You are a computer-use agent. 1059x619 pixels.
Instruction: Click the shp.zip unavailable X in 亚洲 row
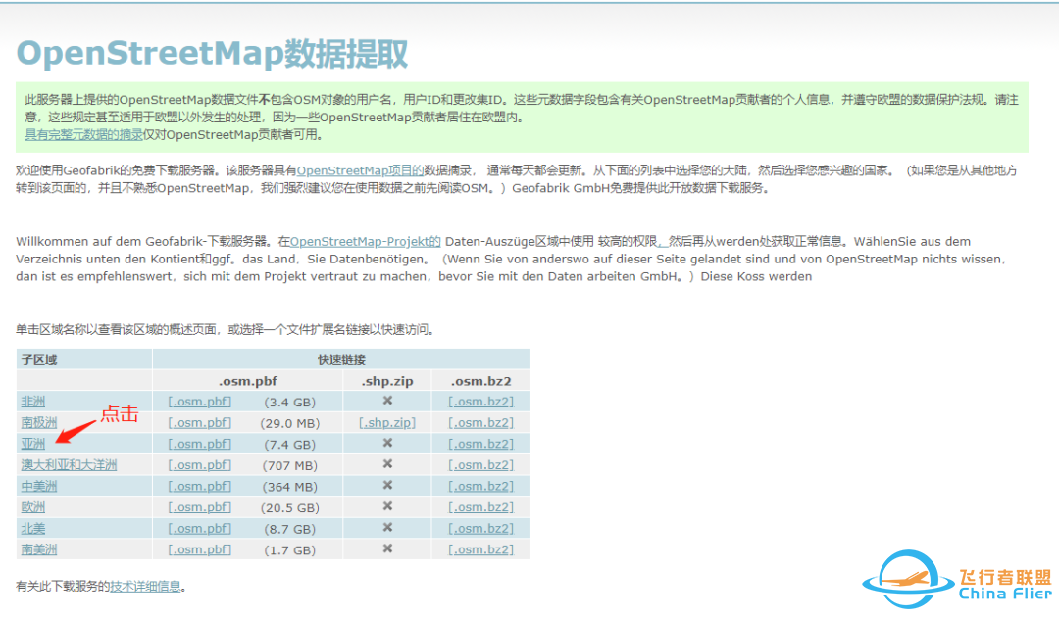[387, 443]
